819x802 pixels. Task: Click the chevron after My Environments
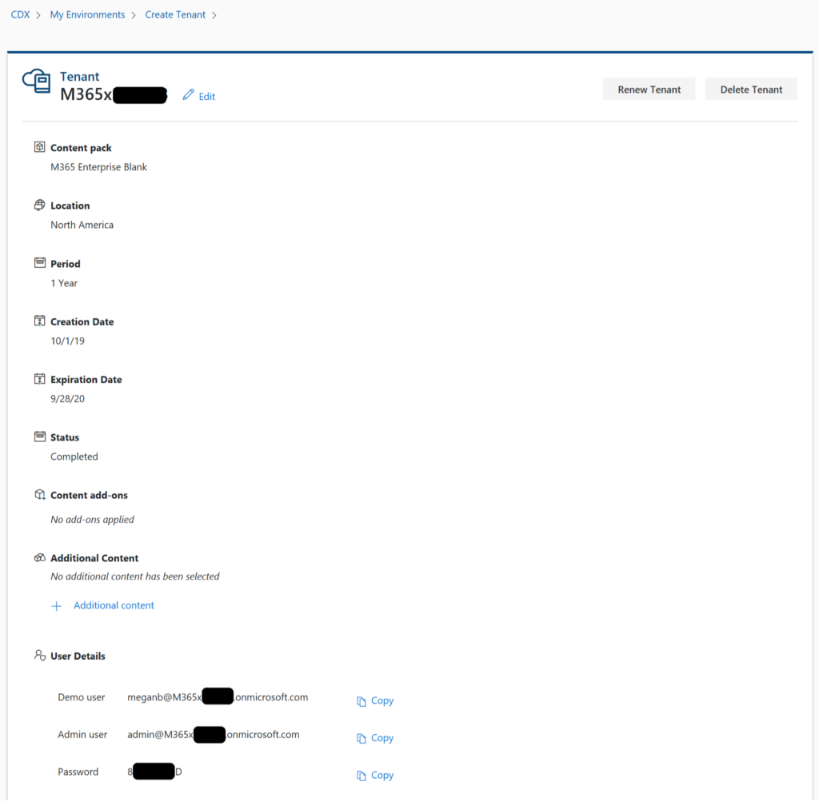tap(134, 16)
